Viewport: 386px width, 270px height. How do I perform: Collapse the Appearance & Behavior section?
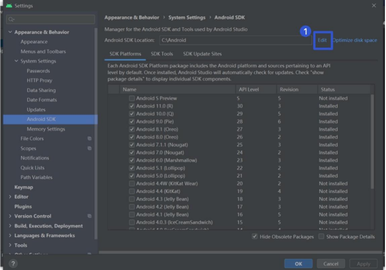10,32
